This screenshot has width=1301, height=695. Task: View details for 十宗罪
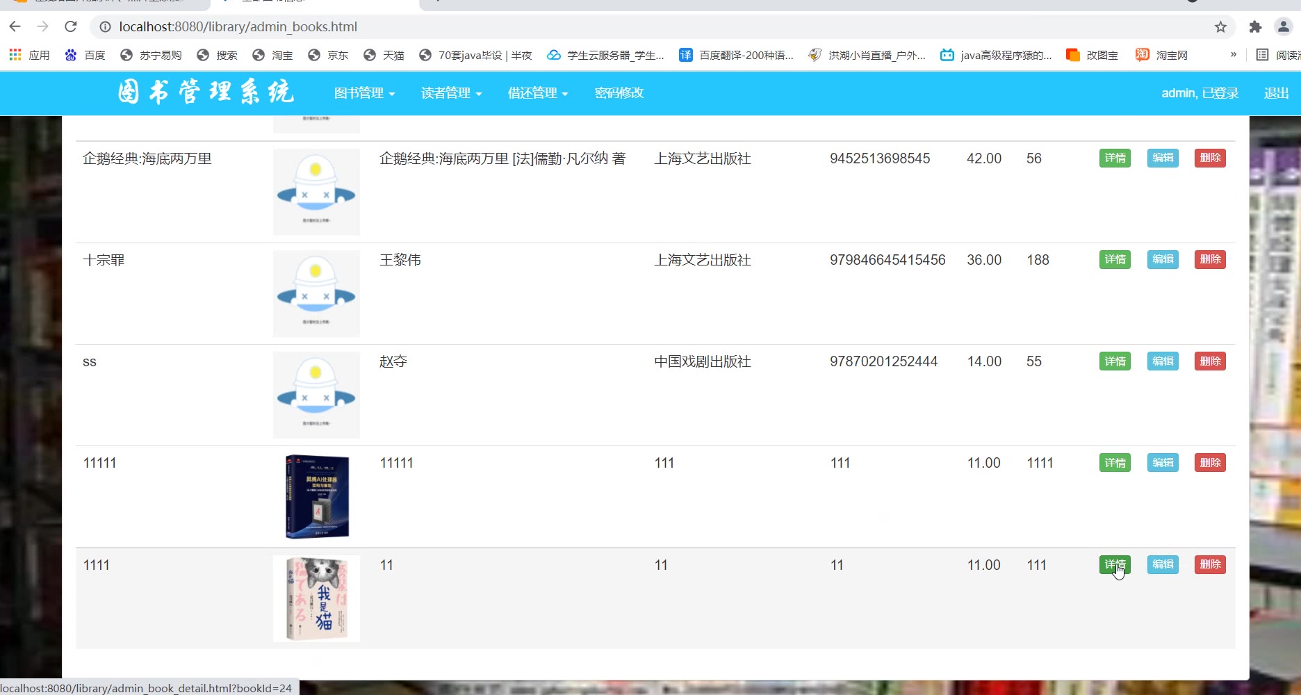(1115, 259)
